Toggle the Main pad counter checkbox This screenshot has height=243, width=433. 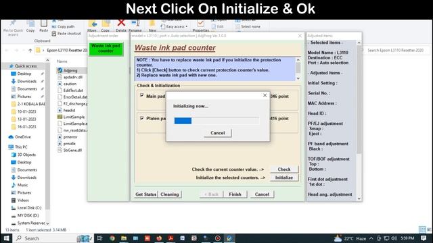(x=142, y=95)
